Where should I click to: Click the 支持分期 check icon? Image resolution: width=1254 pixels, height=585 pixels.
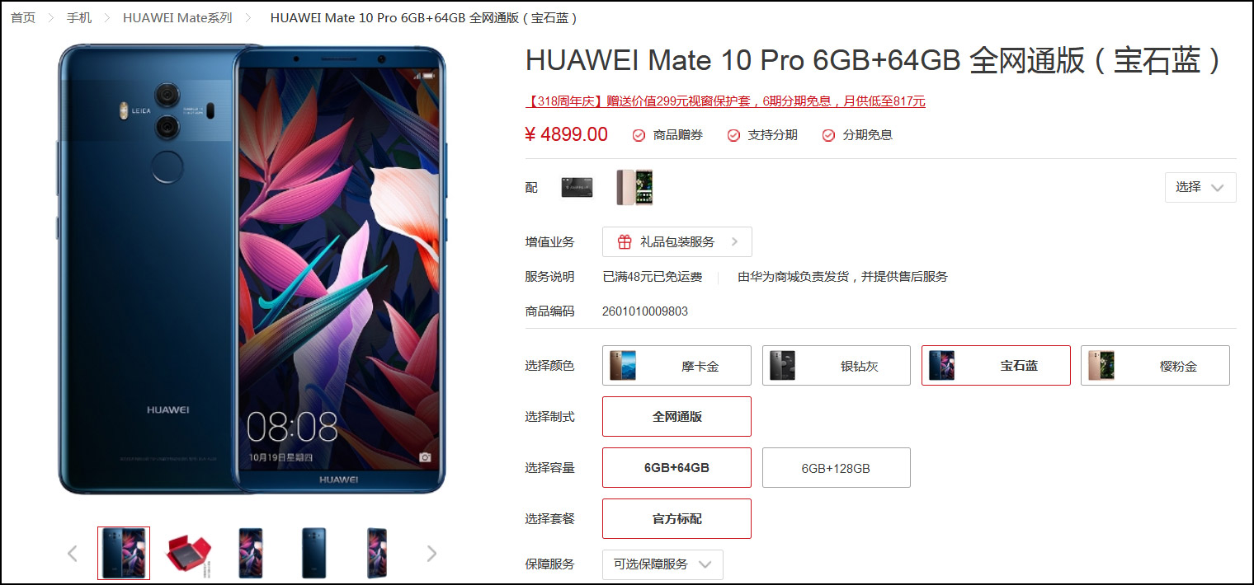tap(733, 135)
